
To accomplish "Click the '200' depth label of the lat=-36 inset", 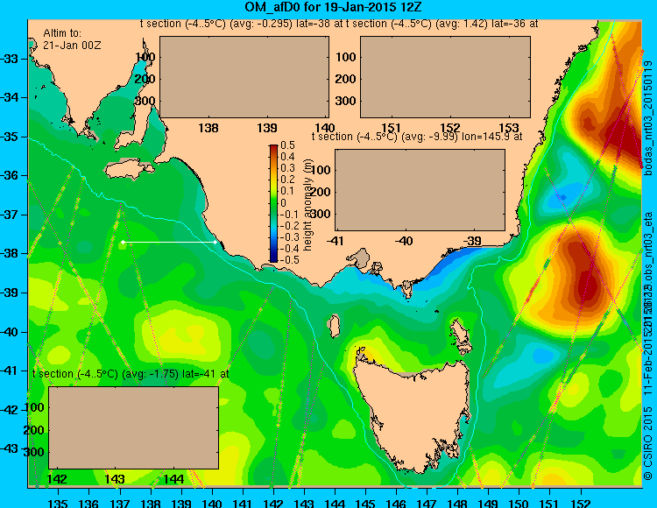I will coord(345,79).
